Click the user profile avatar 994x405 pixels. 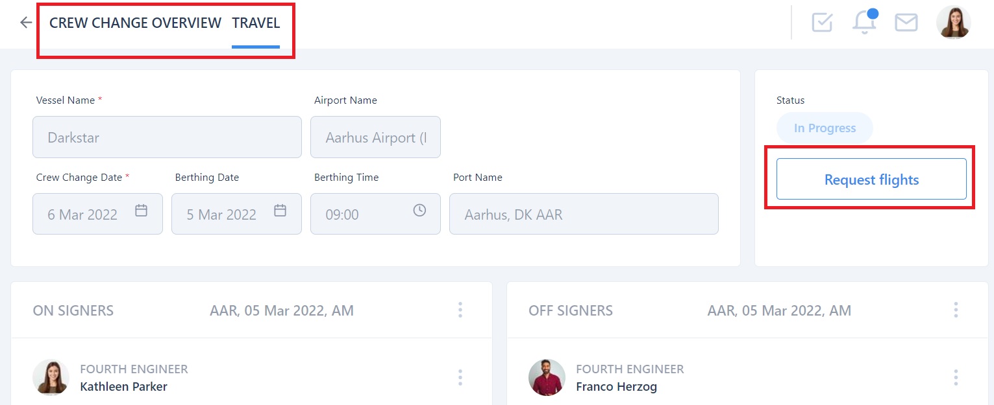953,23
